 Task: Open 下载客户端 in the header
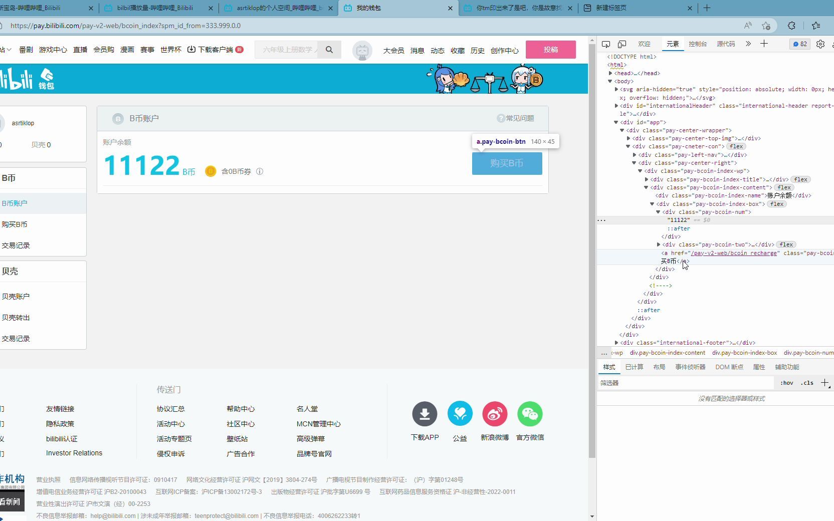coord(215,50)
